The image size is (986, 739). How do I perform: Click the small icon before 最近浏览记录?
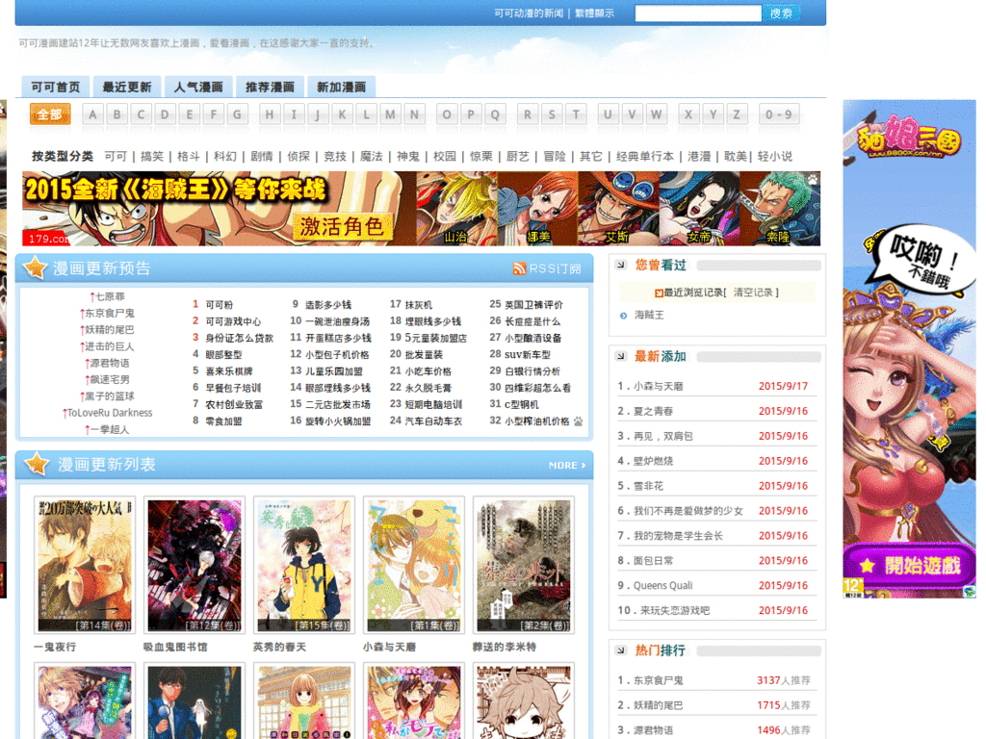tap(659, 293)
